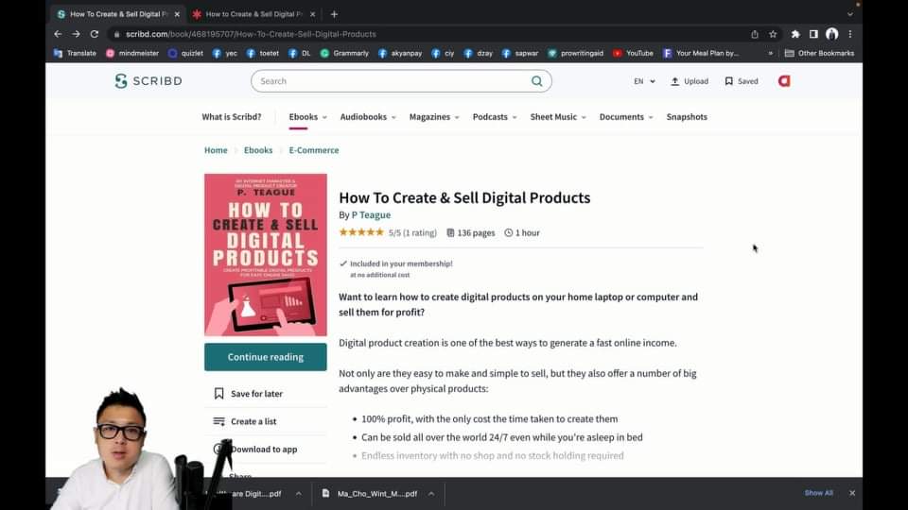
Task: Click the search magnifier icon
Action: pos(537,81)
